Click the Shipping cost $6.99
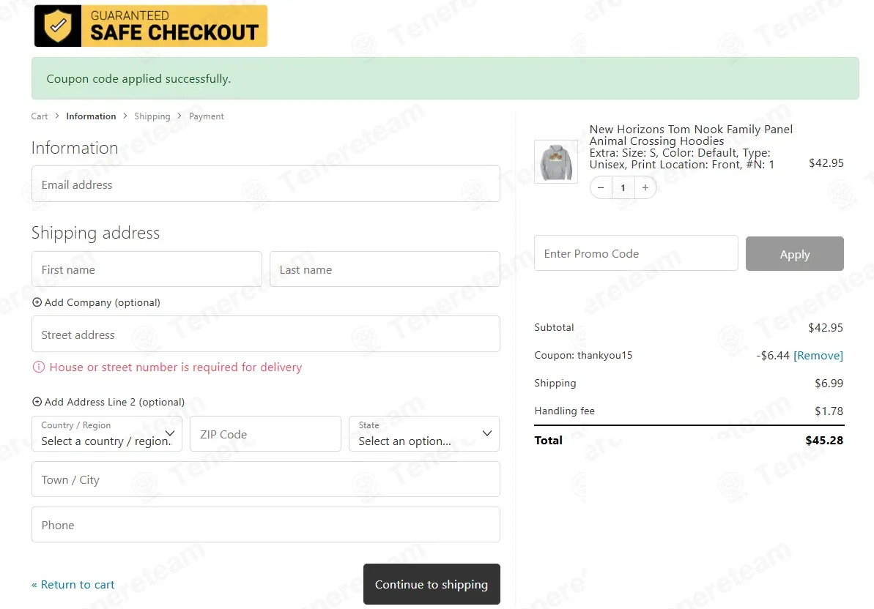This screenshot has height=609, width=874. click(829, 383)
